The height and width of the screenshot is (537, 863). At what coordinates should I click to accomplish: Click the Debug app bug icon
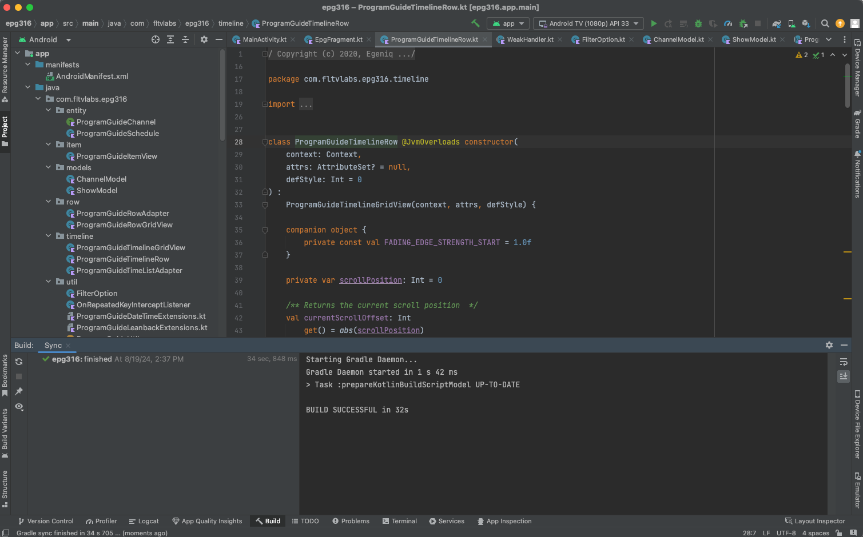tap(698, 23)
